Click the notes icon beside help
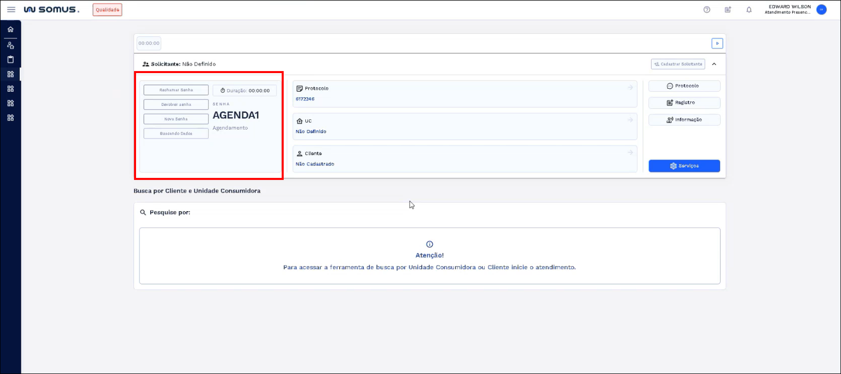This screenshot has height=374, width=841. [728, 10]
